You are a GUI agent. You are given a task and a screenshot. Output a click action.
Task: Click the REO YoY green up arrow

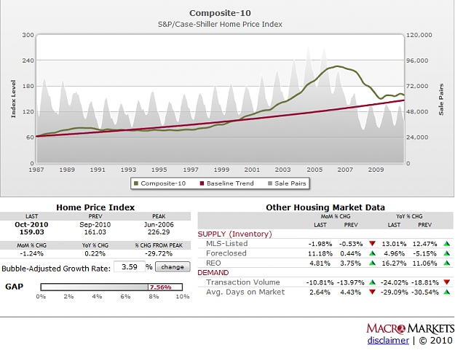446,263
